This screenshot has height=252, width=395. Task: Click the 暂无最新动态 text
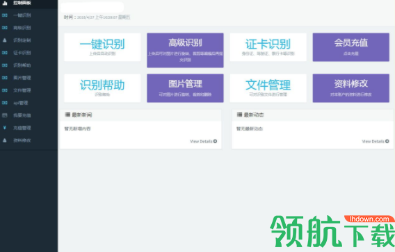pos(250,128)
